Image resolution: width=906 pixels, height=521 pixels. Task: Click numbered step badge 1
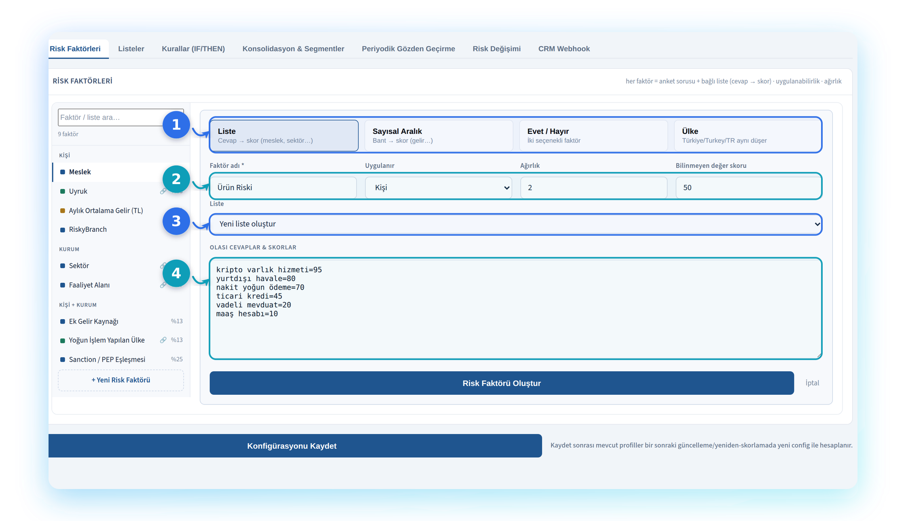click(176, 125)
